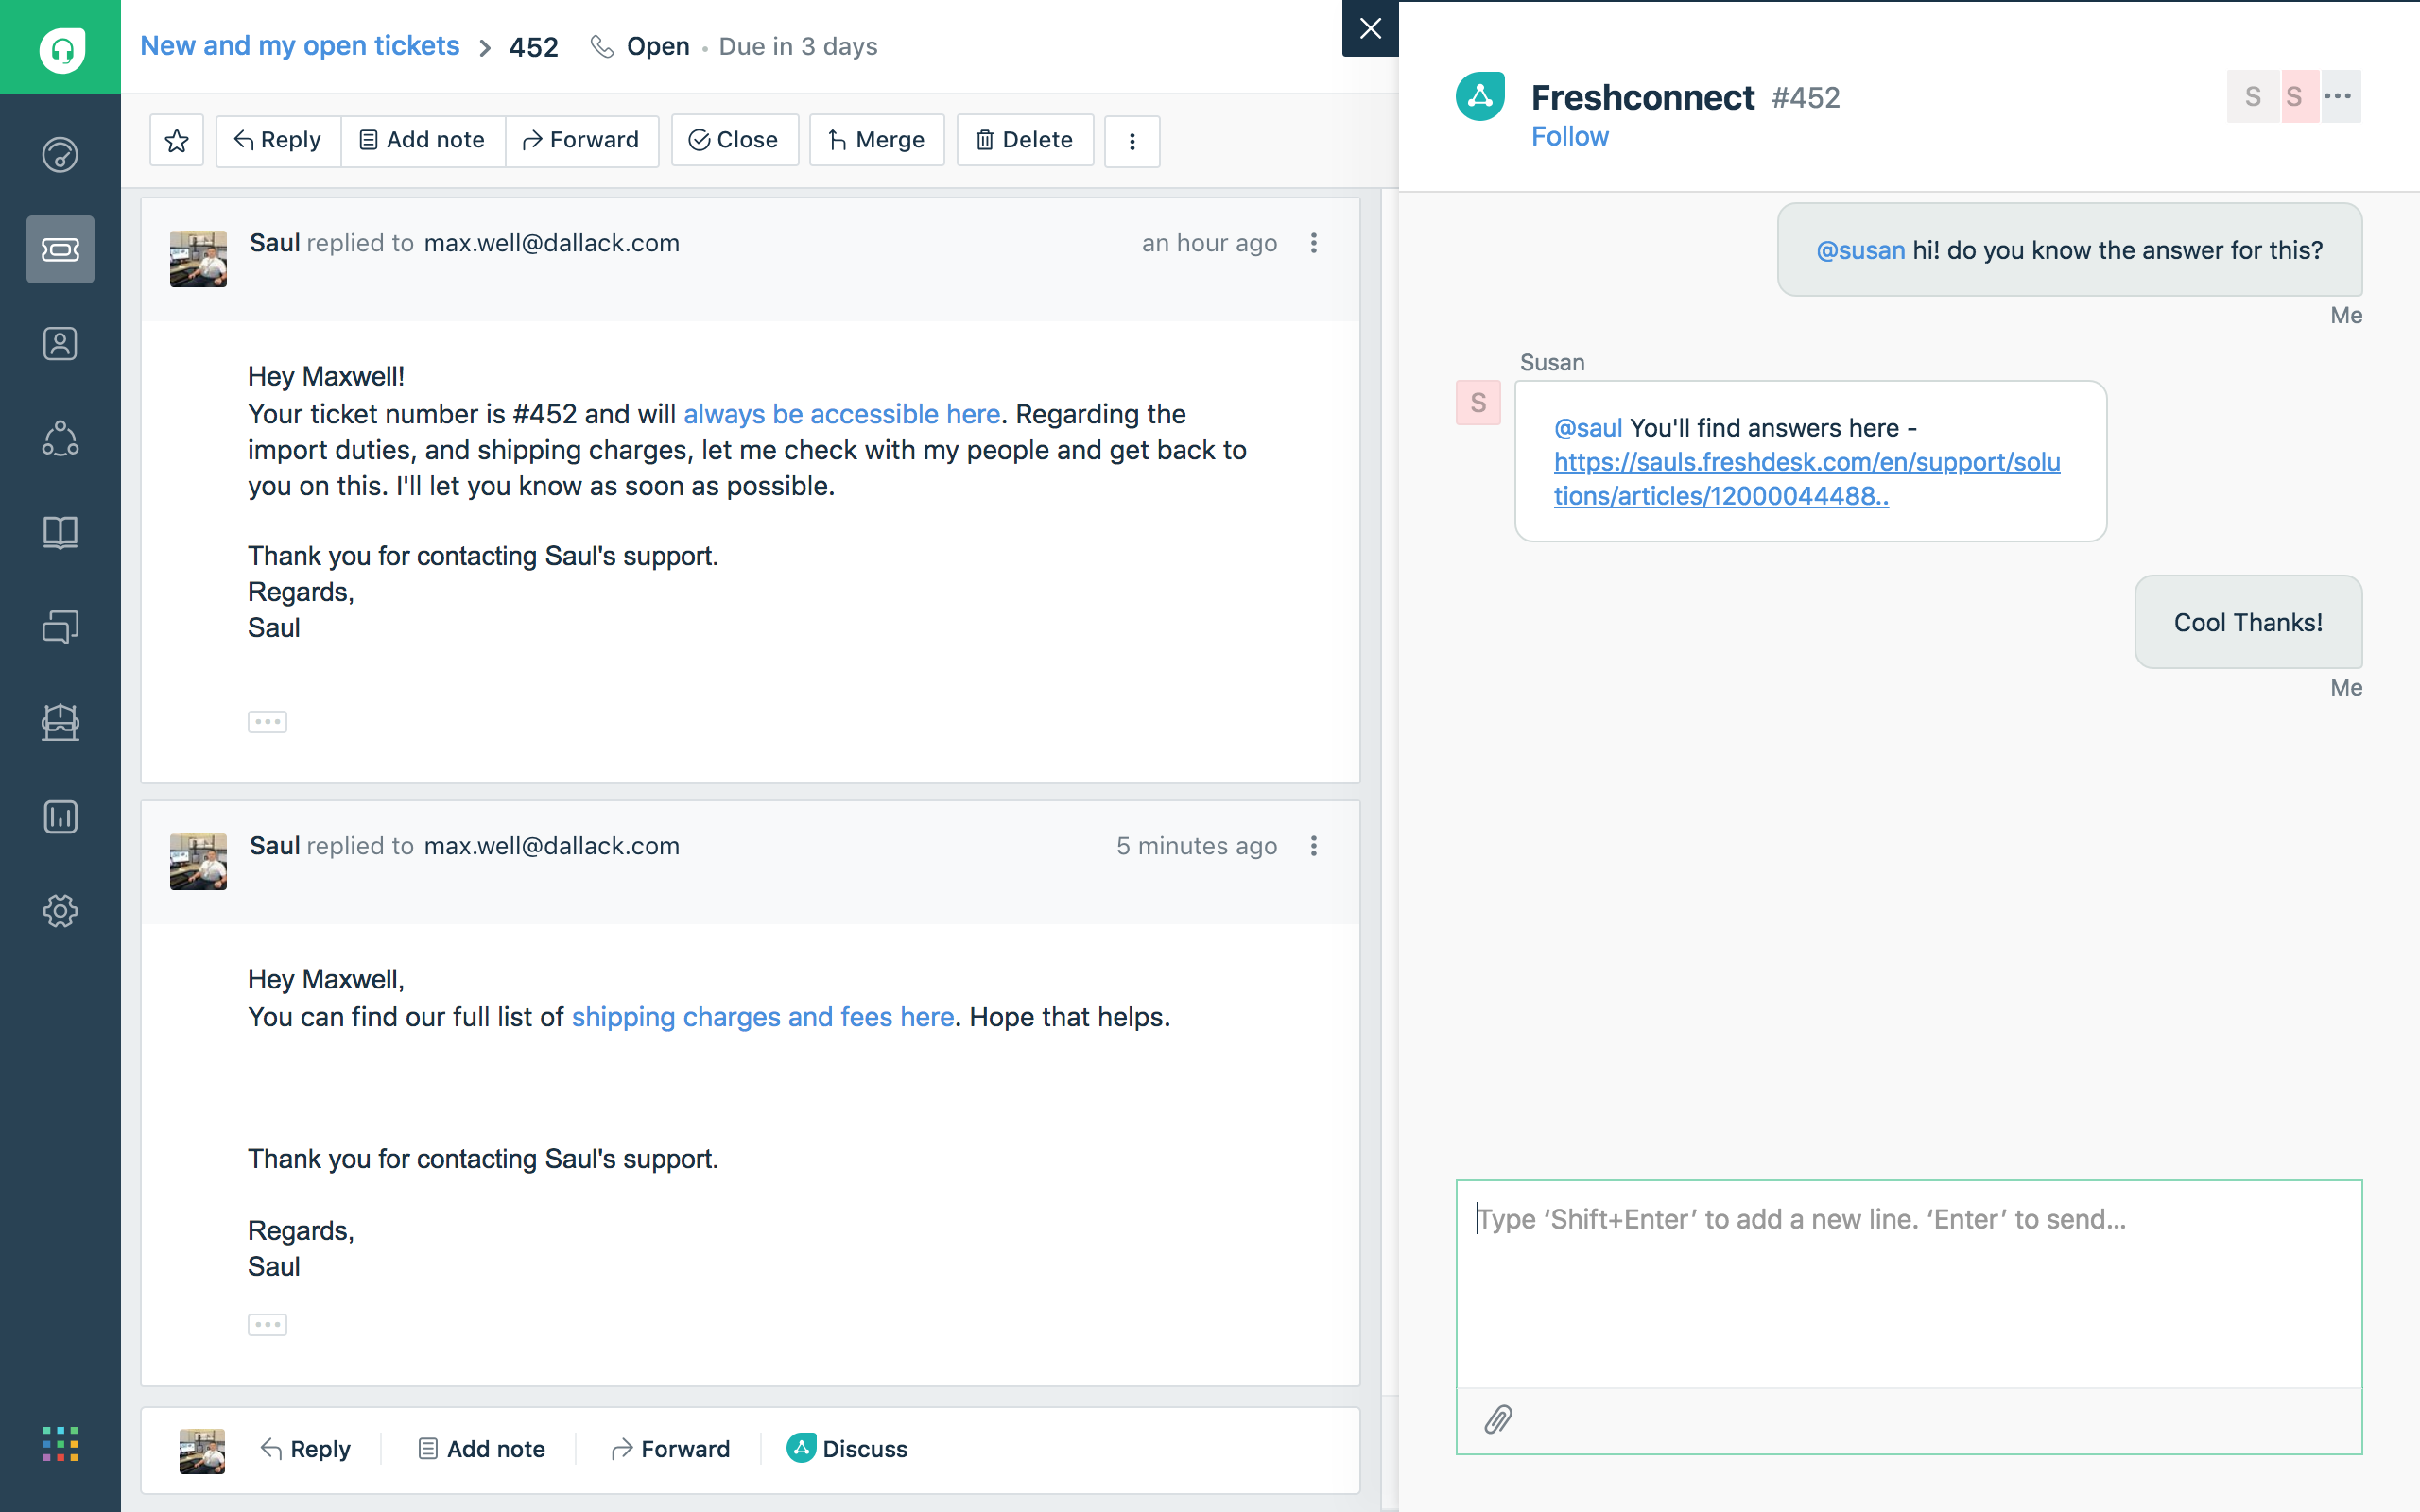Open the kebab menu on the 5-minutes-ago reply
This screenshot has width=2420, height=1512.
click(x=1314, y=846)
